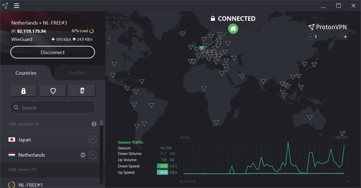Collapse sidebar with left arrow
361x188 pixels.
click(109, 38)
